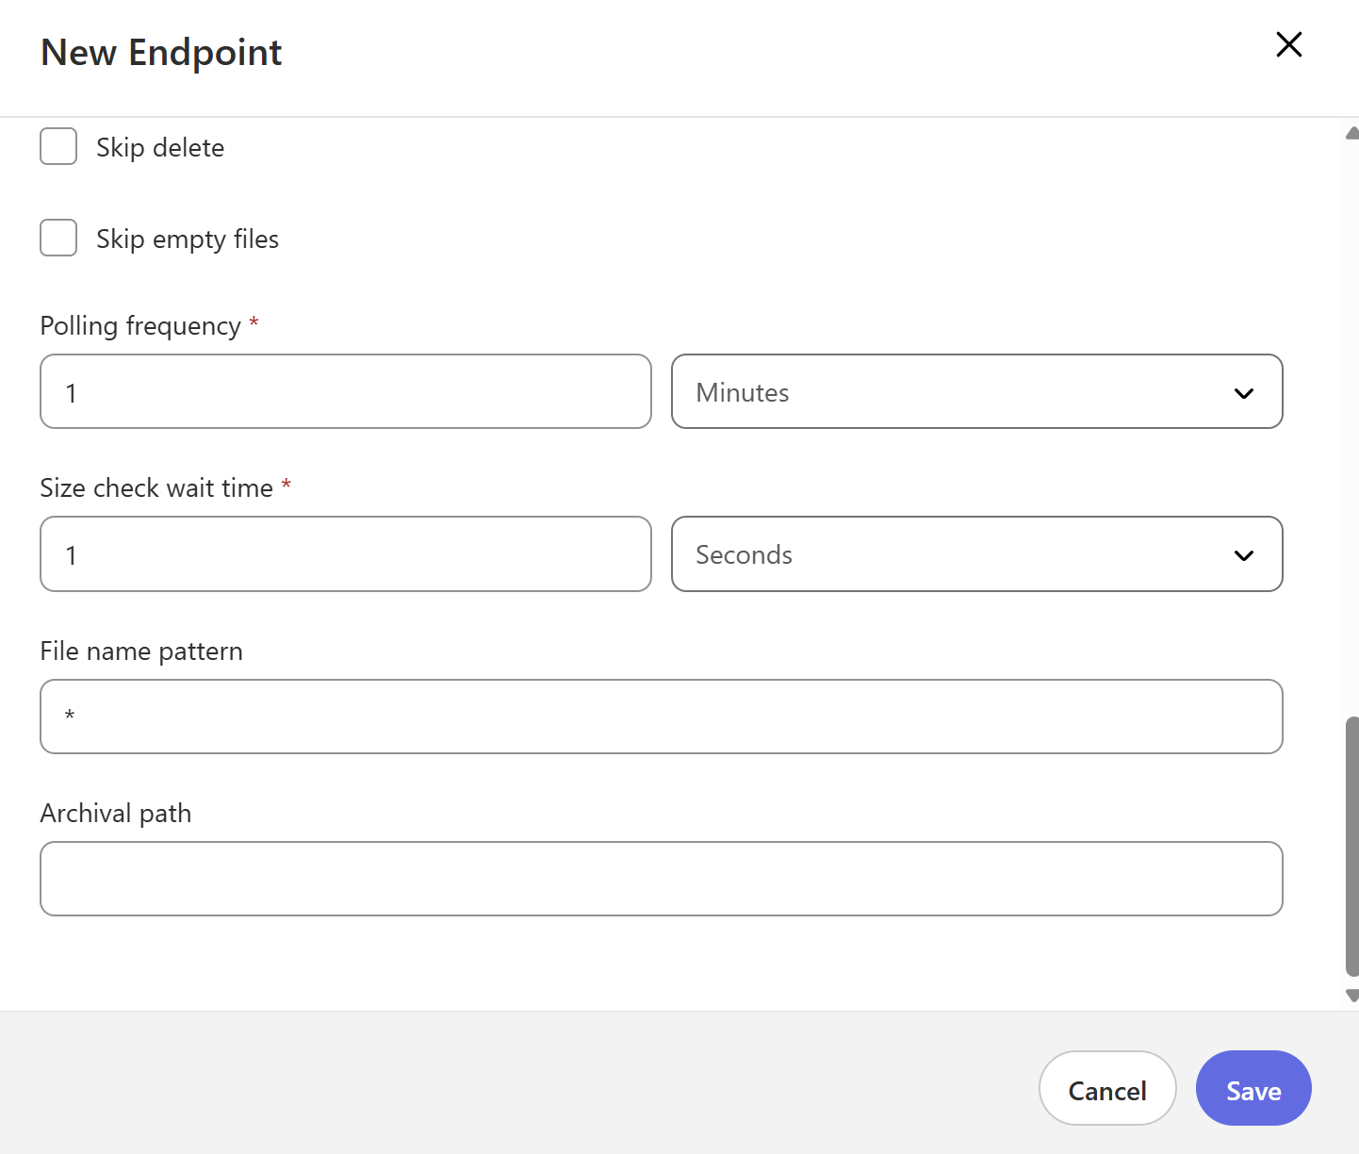Save the new endpoint
Screen dimensions: 1359x1154
click(1253, 1088)
